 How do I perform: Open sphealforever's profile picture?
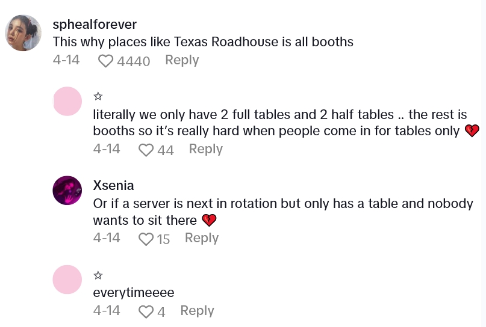(23, 33)
